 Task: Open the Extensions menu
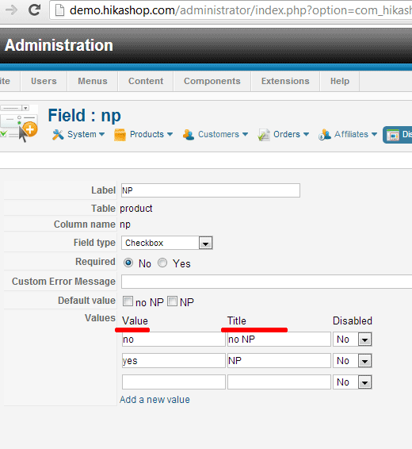(x=285, y=81)
